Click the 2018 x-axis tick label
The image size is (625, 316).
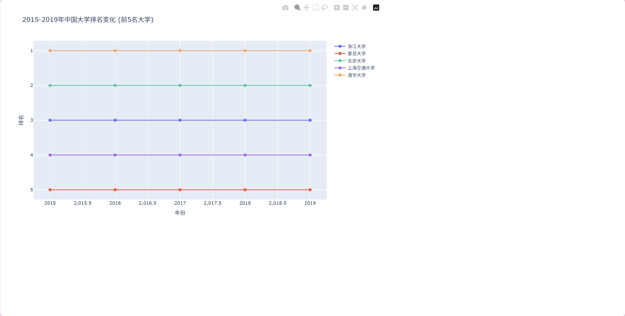tap(245, 203)
